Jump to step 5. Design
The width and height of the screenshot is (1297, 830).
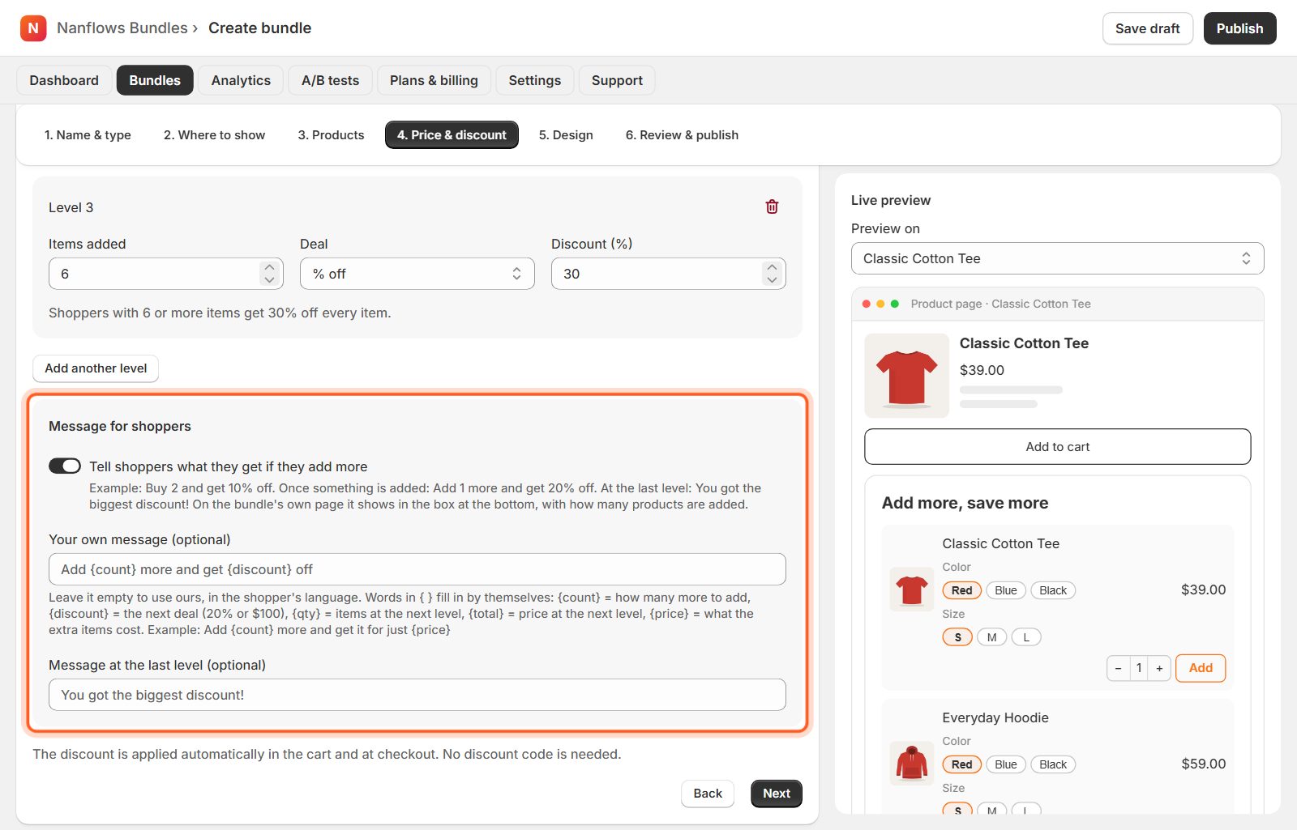pos(566,135)
